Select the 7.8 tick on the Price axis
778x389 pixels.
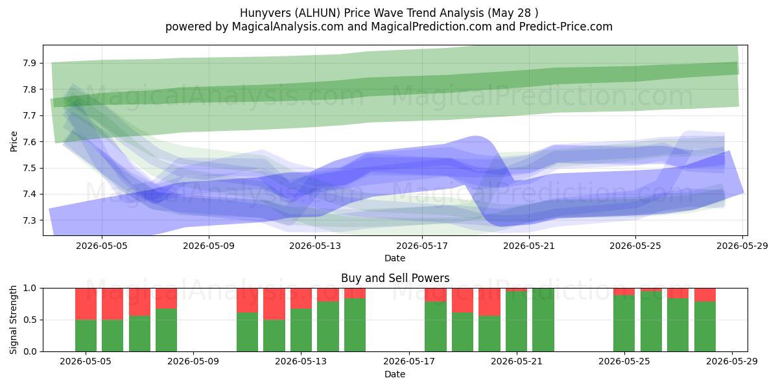click(29, 89)
